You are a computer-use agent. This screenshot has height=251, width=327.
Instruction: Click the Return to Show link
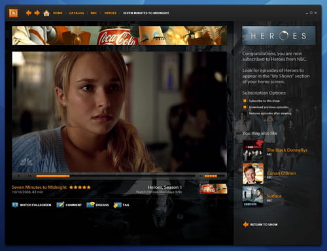[260, 224]
